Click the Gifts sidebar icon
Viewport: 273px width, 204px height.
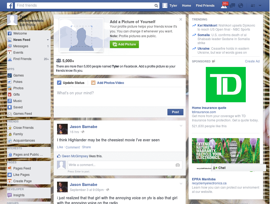coord(10,95)
